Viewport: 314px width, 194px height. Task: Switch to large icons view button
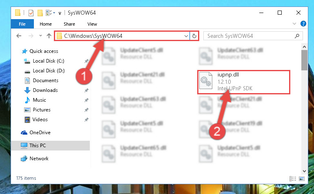pyautogui.click(x=302, y=179)
